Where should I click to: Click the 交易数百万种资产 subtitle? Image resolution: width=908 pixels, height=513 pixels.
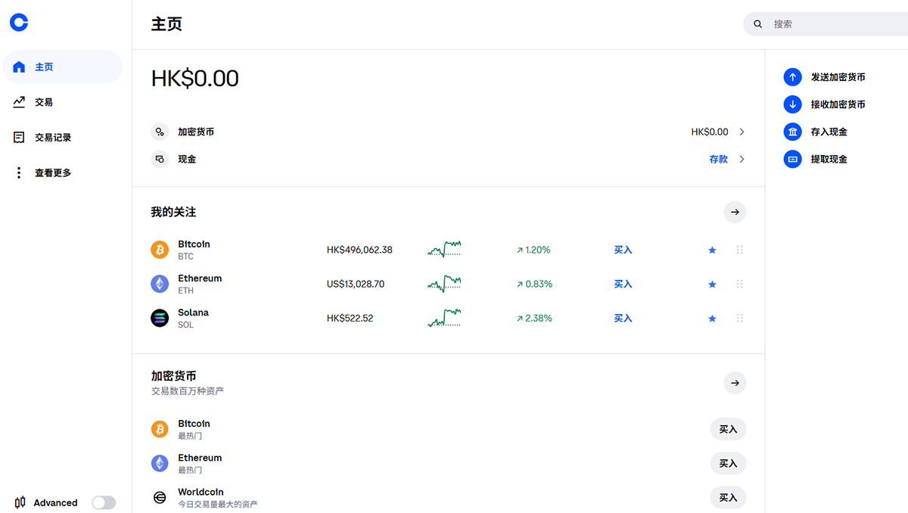coord(187,391)
